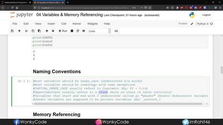Viewport: 223px width, 125px height.
Task: Reload the current page
Action: click(13, 8)
